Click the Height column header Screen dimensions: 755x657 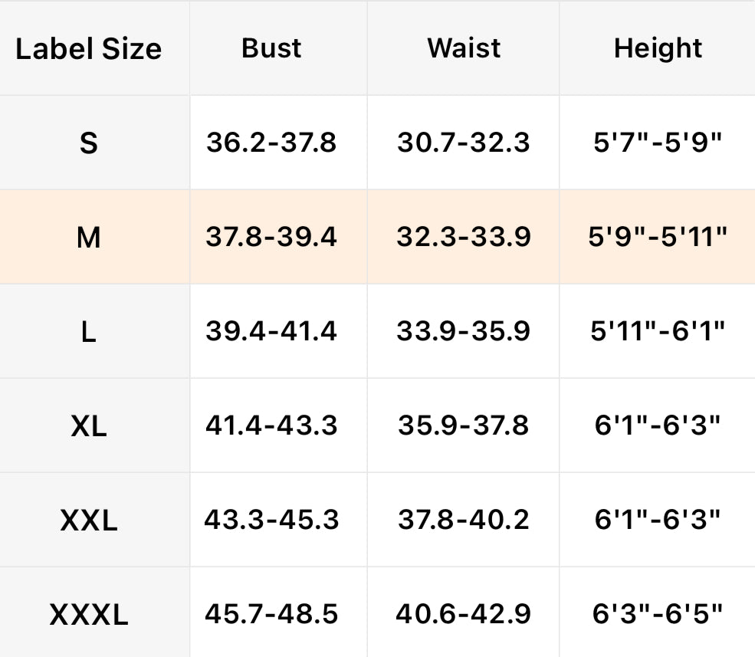[x=658, y=48]
